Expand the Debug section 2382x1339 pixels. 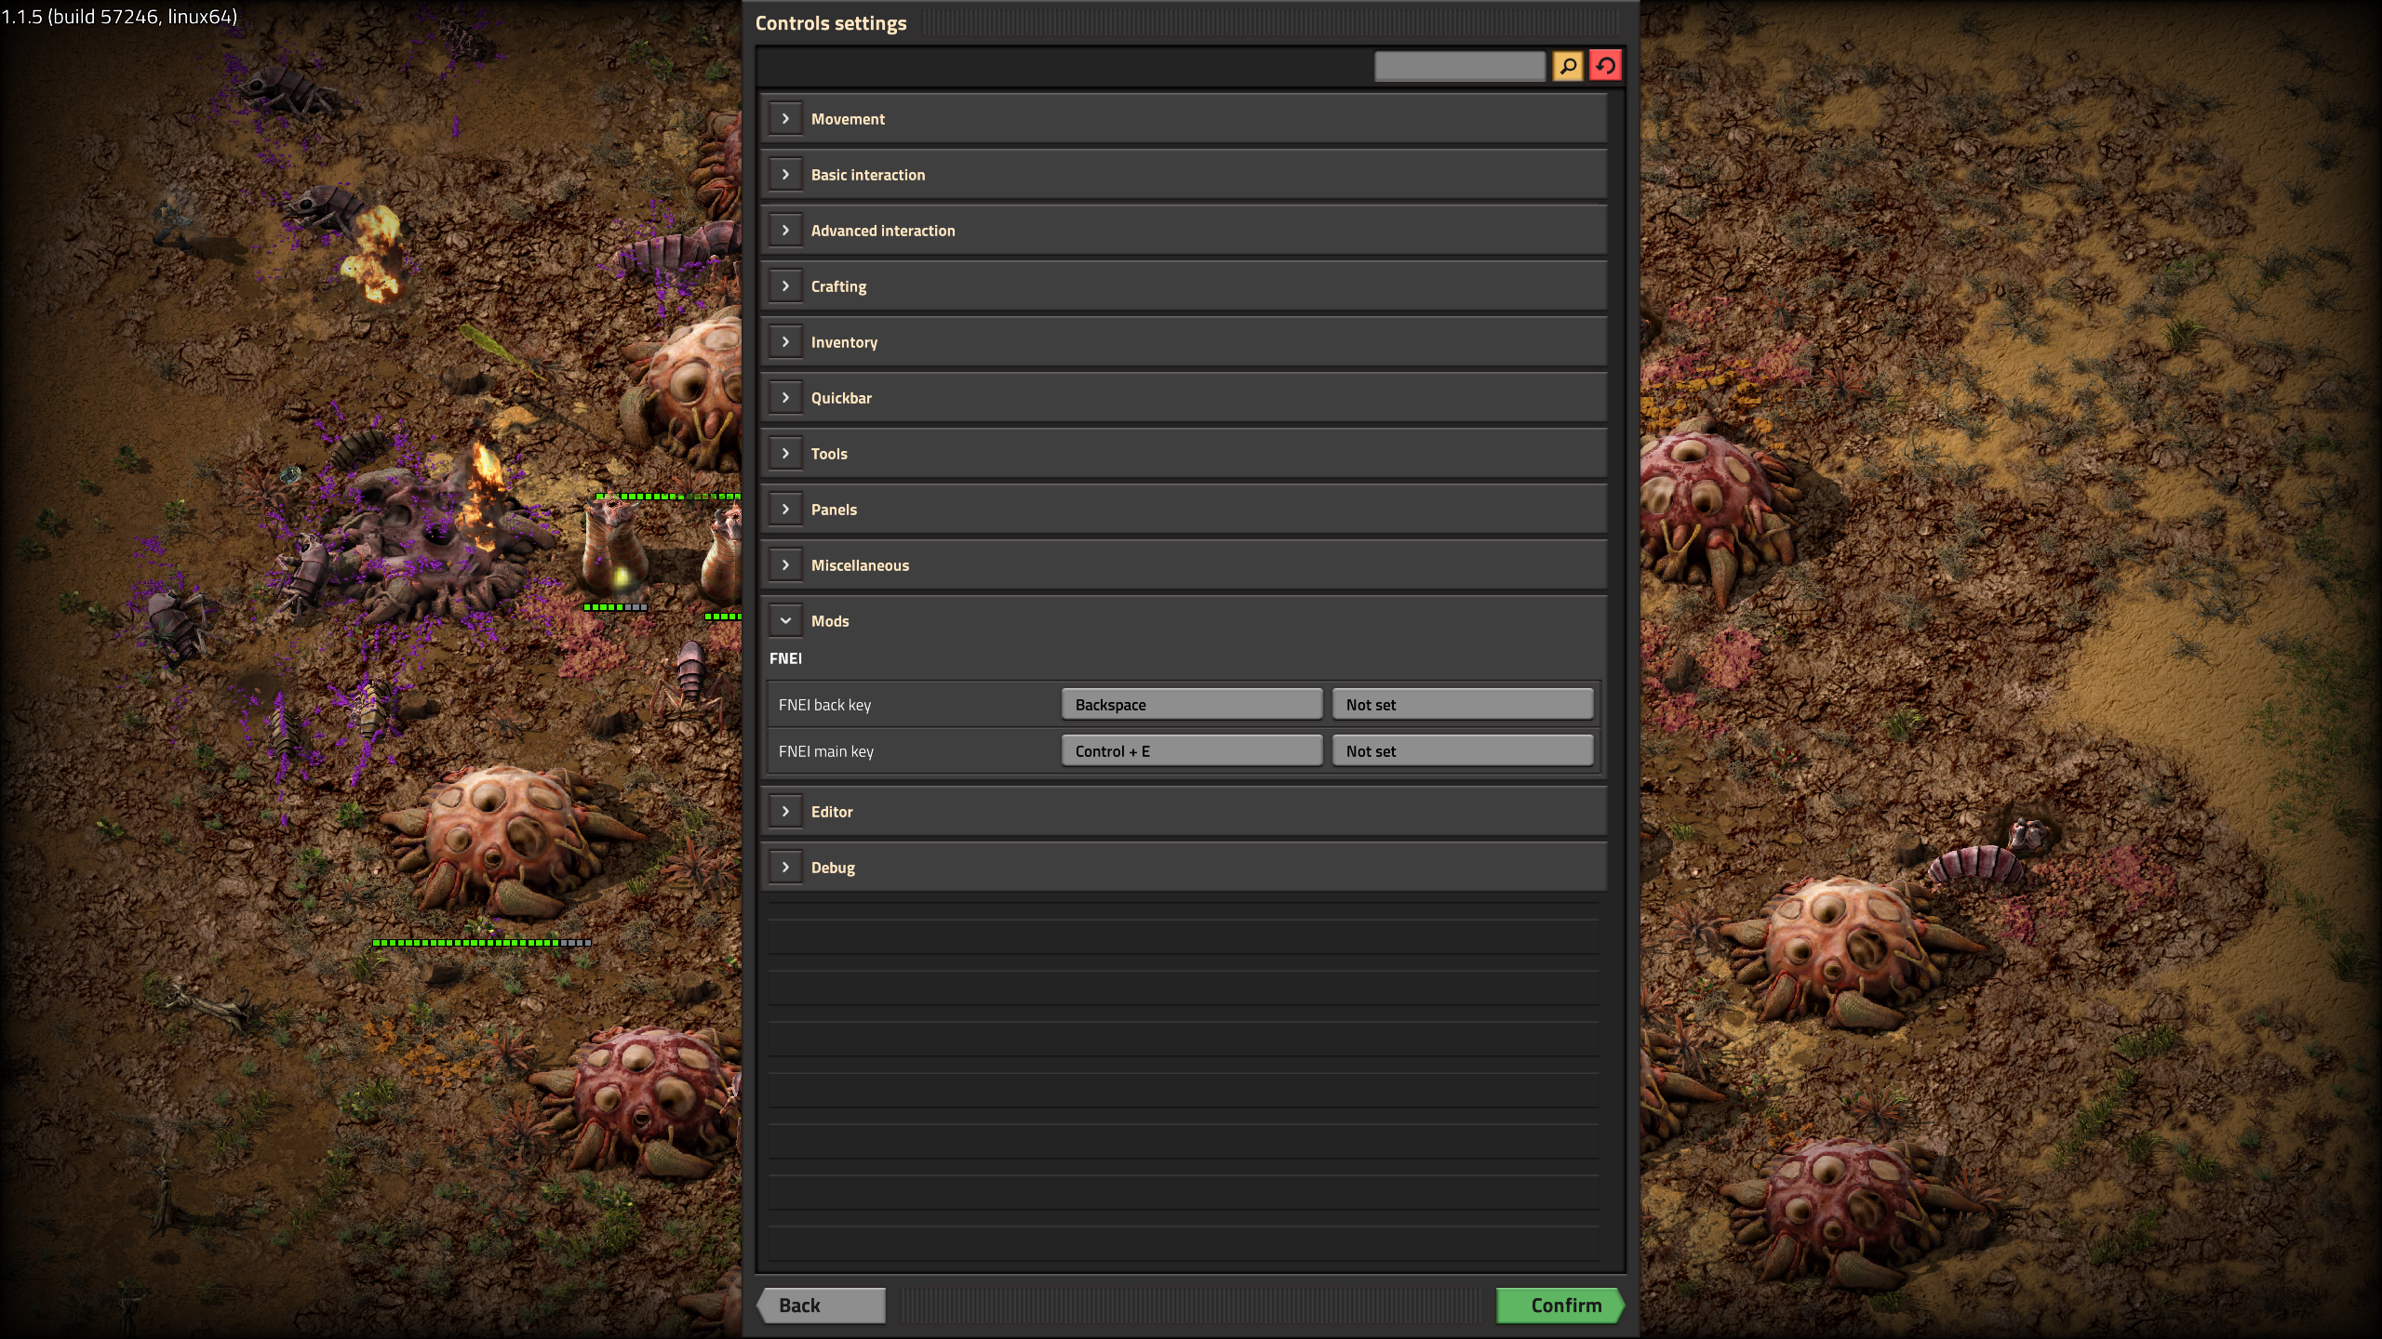(785, 868)
